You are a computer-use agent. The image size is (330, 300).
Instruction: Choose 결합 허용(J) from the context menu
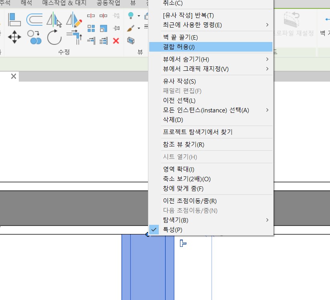click(179, 47)
